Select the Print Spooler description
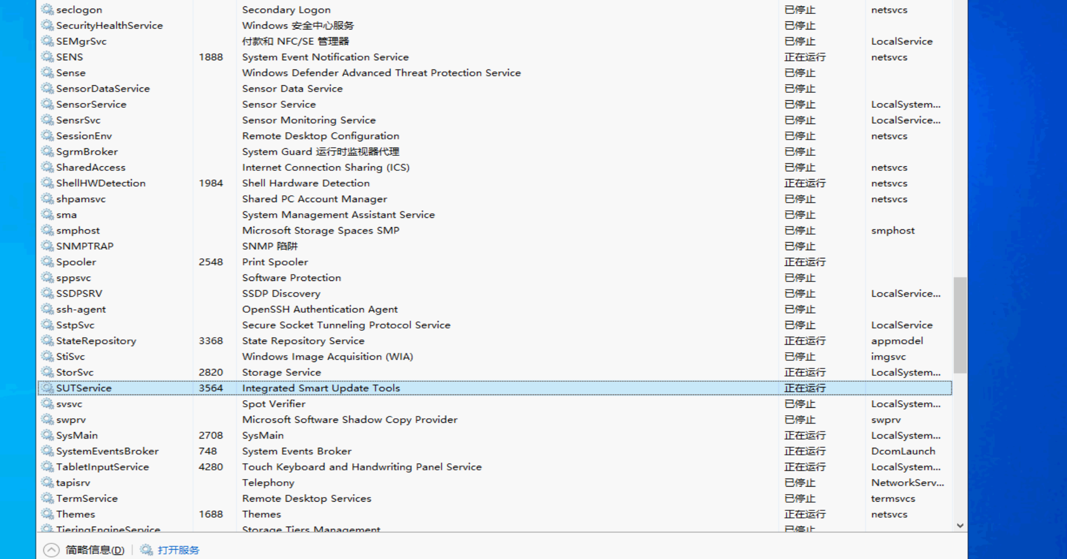Viewport: 1067px width, 559px height. point(275,262)
